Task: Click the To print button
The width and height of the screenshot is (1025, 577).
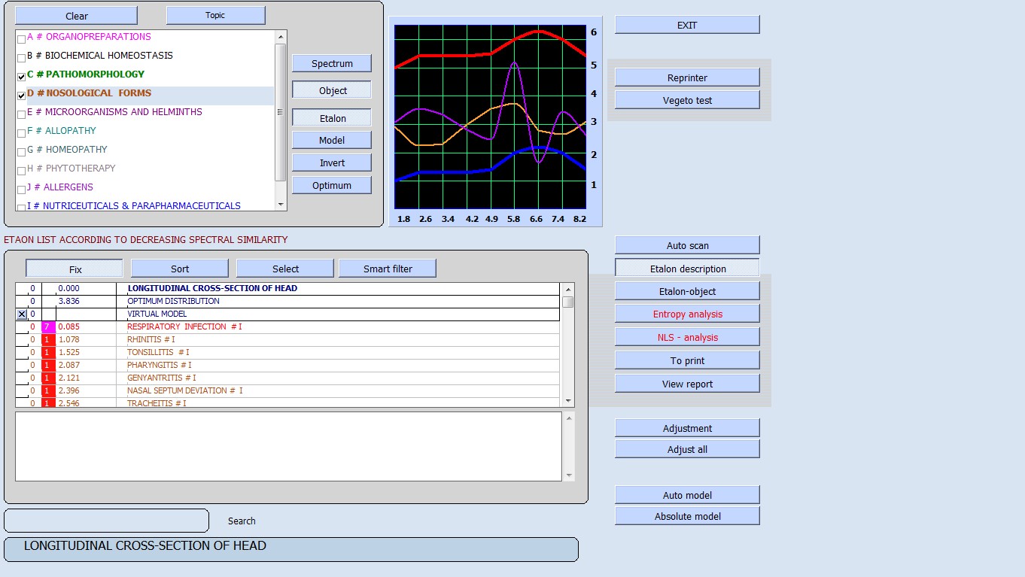Action: [x=687, y=360]
